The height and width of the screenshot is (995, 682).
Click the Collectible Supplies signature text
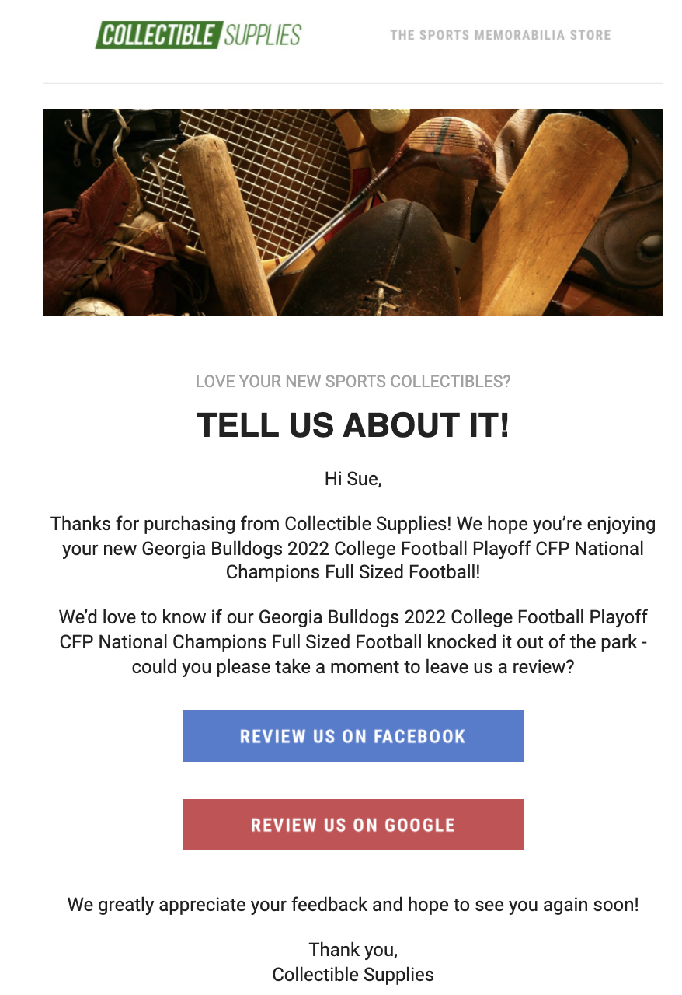pos(353,975)
